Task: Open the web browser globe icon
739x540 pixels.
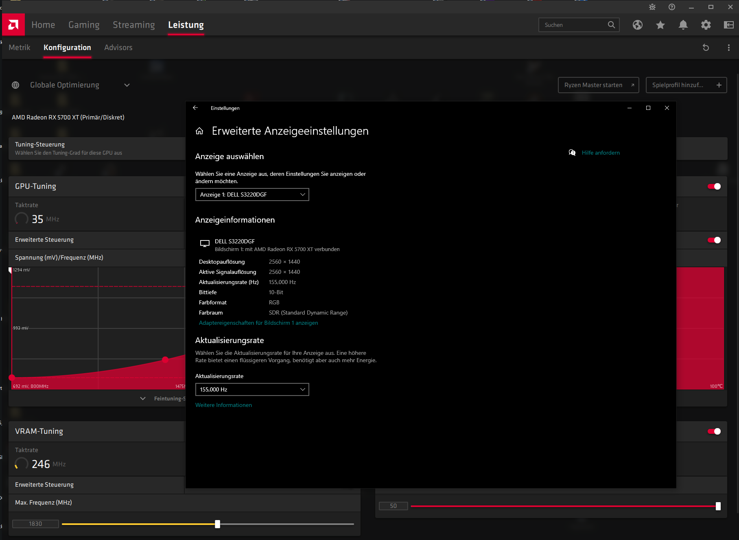Action: tap(638, 25)
